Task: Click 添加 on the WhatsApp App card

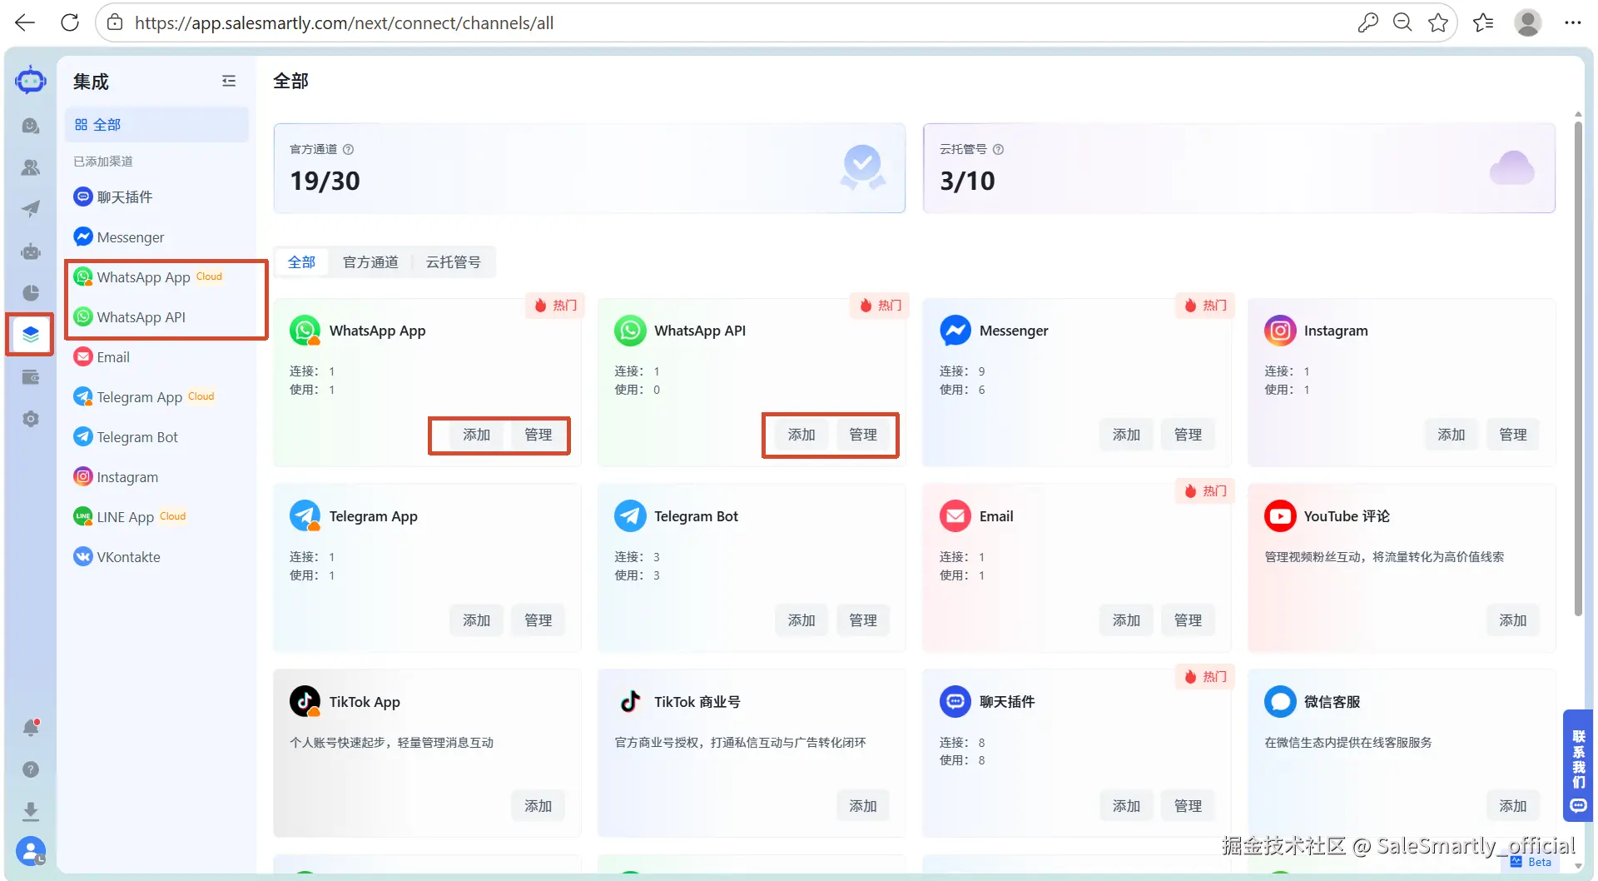Action: click(477, 435)
